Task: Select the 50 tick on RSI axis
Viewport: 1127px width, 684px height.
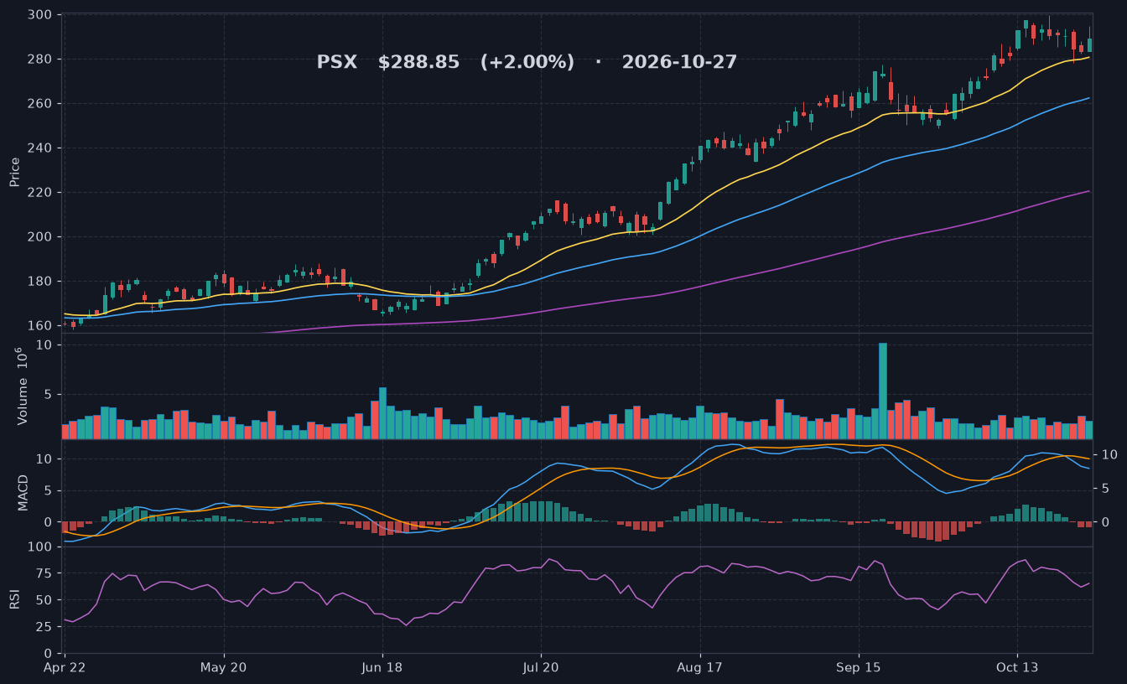Action: 44,601
